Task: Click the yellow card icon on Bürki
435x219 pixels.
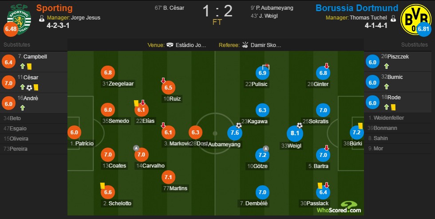Action: [x=360, y=126]
